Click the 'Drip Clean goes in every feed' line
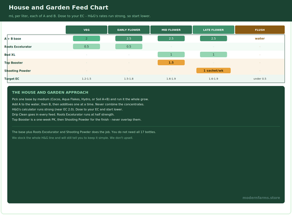292x215 pixels. coord(63,114)
